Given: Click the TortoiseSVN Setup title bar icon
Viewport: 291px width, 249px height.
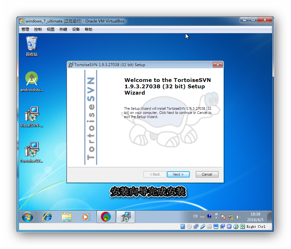Looking at the screenshot, I should click(x=71, y=65).
